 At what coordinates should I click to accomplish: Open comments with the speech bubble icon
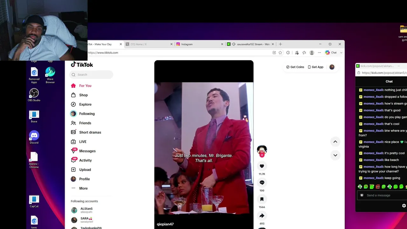(262, 183)
